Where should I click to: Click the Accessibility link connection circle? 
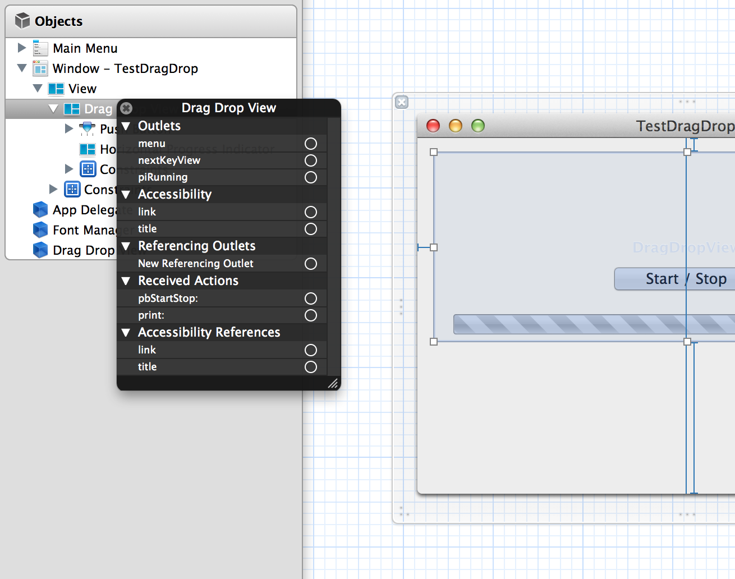point(311,212)
